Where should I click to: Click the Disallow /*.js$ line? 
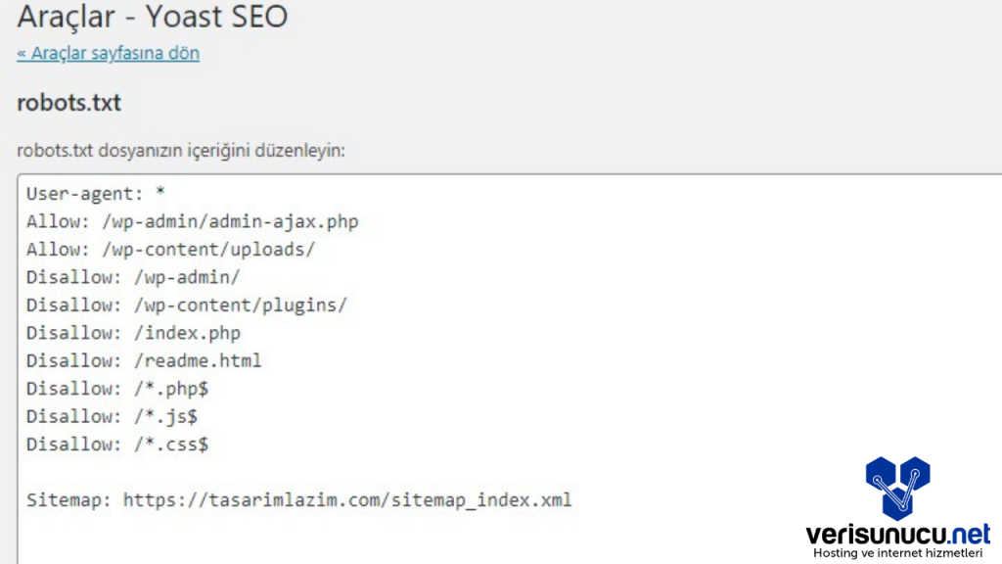(x=113, y=416)
